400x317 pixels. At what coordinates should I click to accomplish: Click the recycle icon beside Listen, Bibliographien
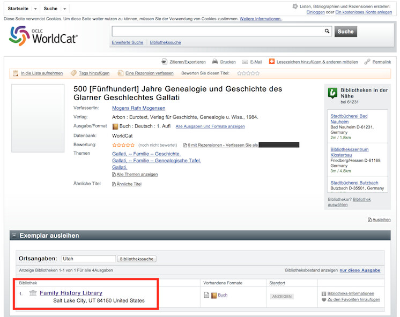coord(295,6)
